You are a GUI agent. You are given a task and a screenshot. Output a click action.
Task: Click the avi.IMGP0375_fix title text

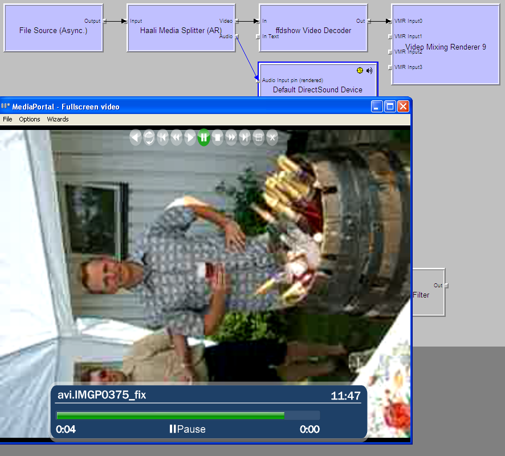pyautogui.click(x=102, y=395)
